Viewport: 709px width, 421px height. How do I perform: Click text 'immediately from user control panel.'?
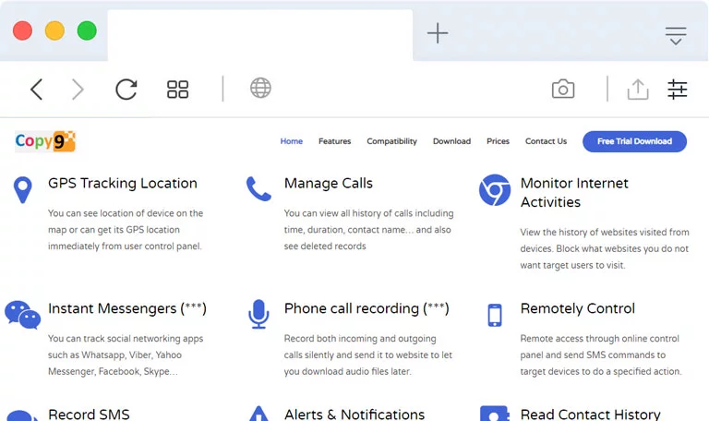(125, 246)
